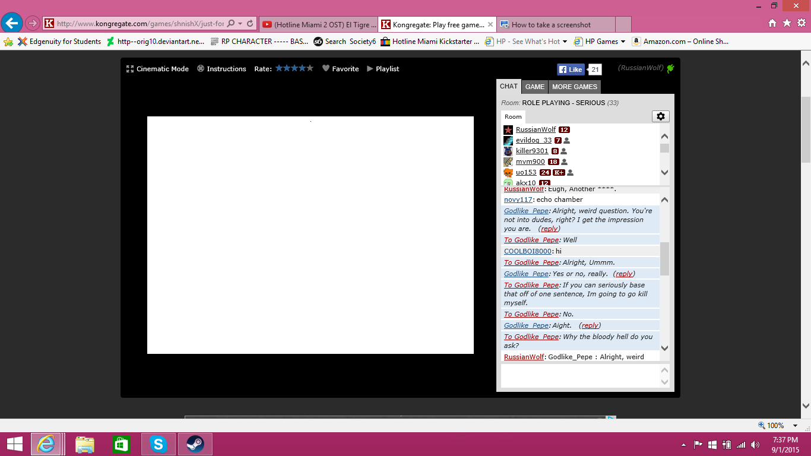Click the RussianWolf star avatar

click(508, 129)
